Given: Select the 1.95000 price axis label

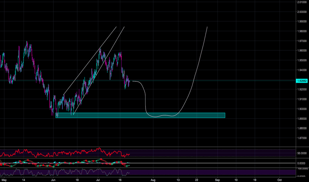Looking at the screenshot, I should [302, 60].
